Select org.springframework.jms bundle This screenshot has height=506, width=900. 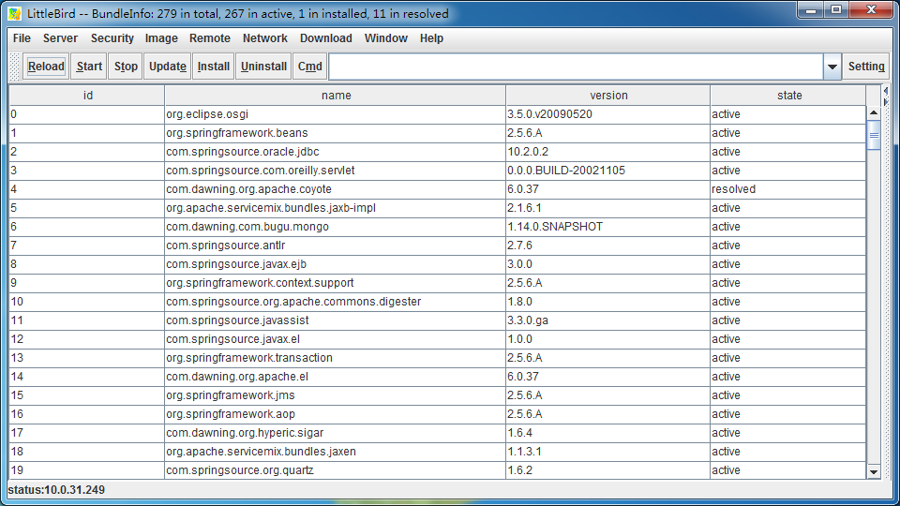pos(438,395)
